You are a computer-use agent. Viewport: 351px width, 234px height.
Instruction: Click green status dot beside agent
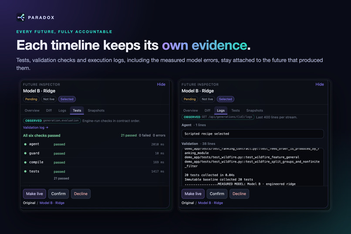click(x=25, y=144)
